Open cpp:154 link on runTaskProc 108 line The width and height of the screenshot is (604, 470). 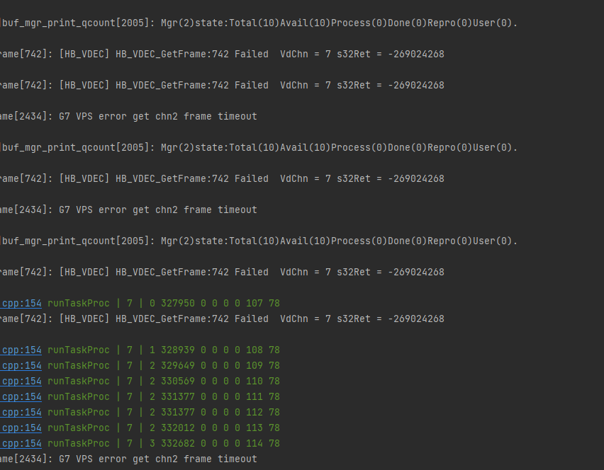(21, 350)
